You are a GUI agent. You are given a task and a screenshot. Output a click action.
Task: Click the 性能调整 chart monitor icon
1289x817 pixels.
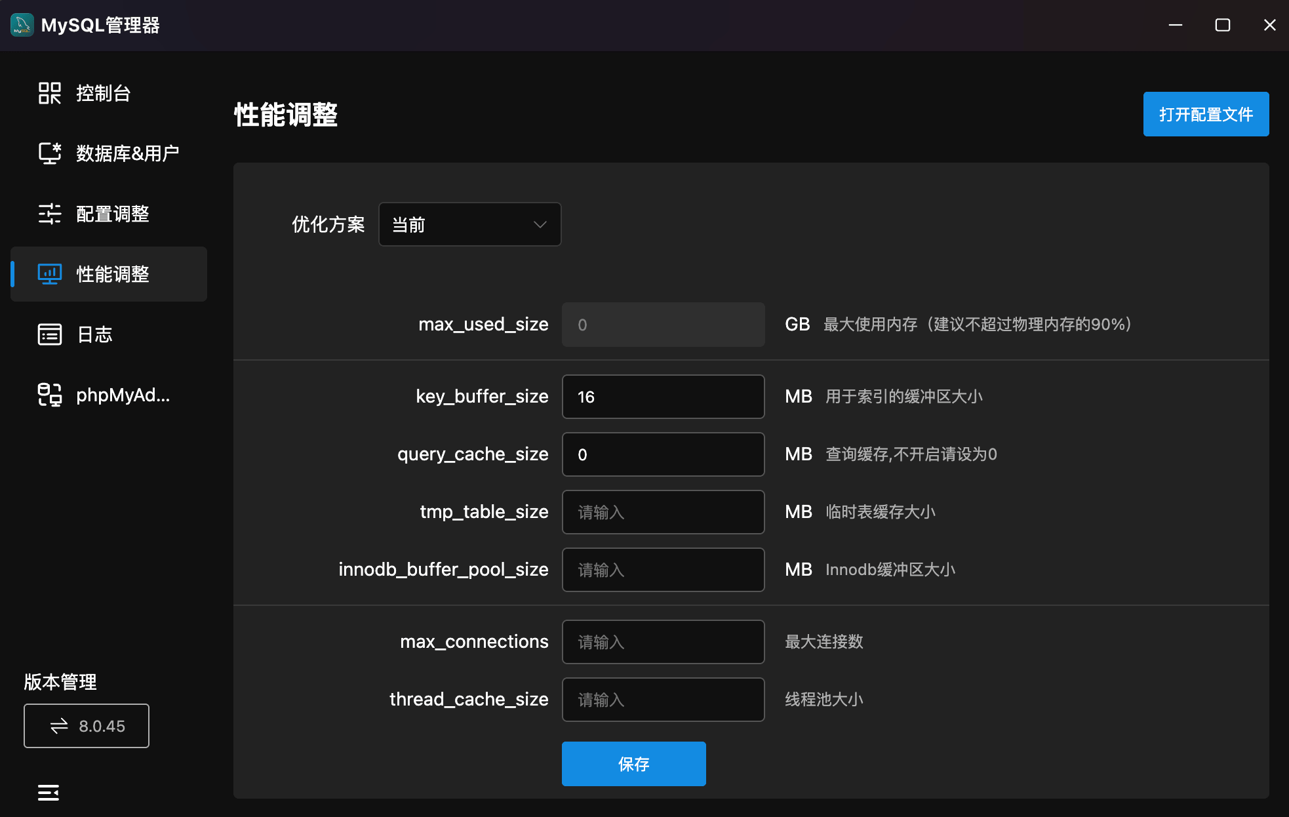[49, 274]
